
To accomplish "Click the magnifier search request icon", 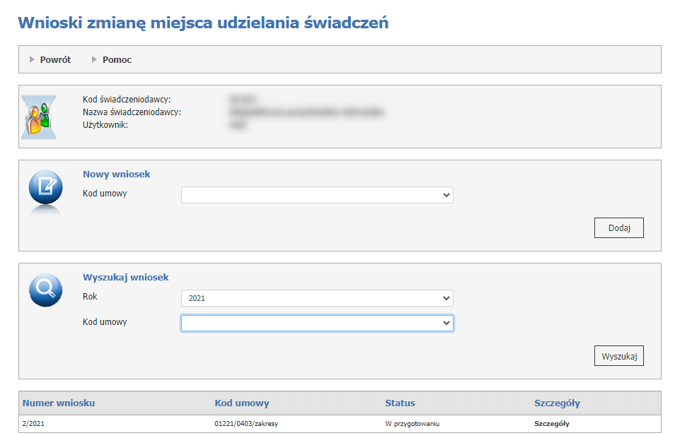I will pos(45,290).
